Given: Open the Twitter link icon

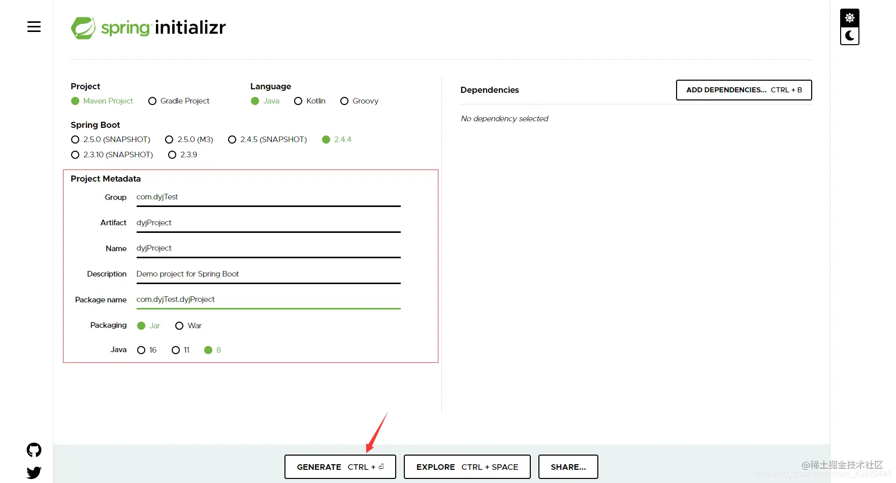Looking at the screenshot, I should pos(34,473).
